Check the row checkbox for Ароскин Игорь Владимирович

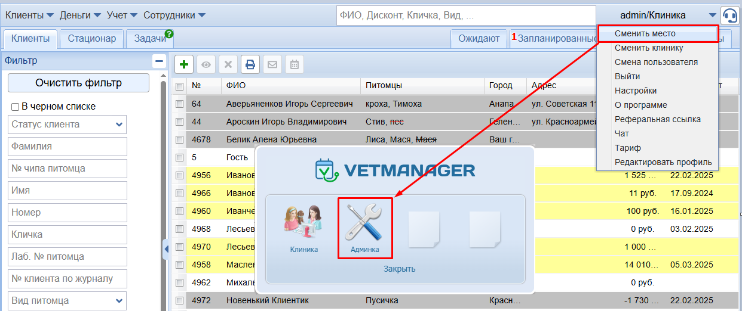[x=179, y=122]
